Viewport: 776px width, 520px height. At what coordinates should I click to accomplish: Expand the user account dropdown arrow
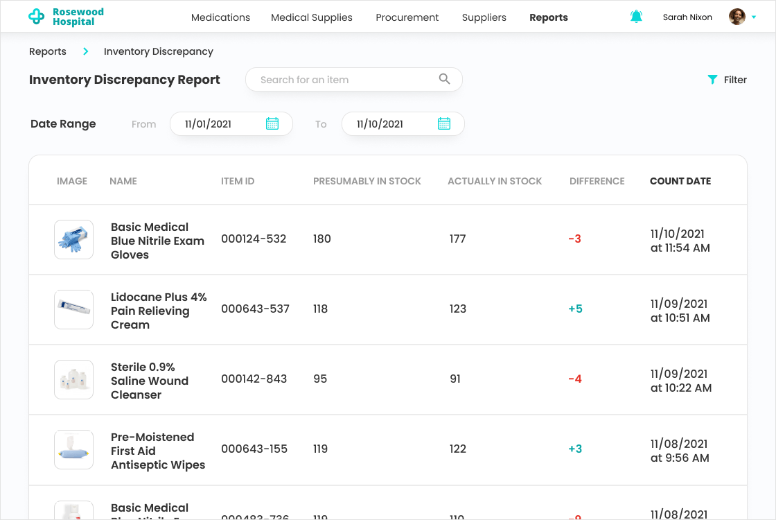[754, 17]
